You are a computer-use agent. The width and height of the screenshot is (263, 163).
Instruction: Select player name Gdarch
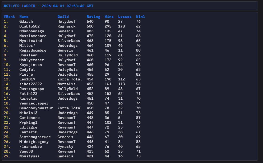tap(26, 21)
